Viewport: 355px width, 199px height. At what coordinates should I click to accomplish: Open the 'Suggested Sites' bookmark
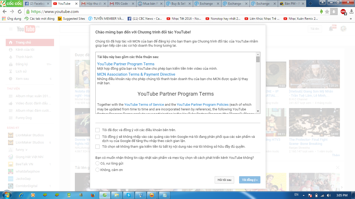[x=71, y=19]
